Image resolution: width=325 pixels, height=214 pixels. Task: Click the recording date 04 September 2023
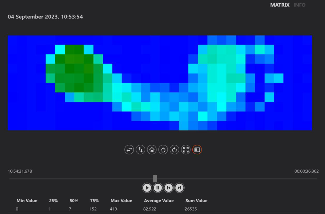click(45, 17)
